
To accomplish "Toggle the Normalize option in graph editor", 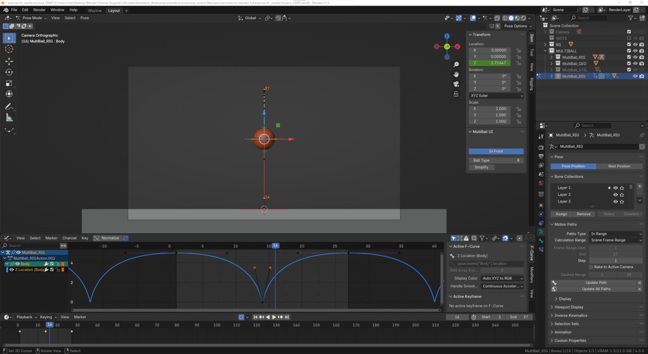I will (x=110, y=238).
